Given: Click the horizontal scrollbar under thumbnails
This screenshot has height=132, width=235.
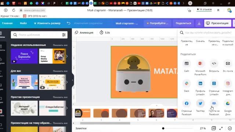Looking at the screenshot, I should tap(105, 123).
